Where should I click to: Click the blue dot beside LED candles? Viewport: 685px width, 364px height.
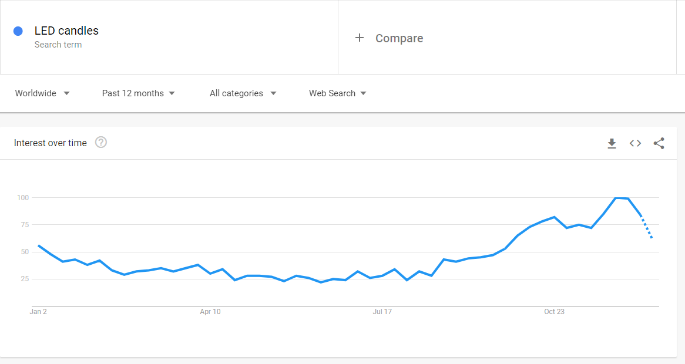pyautogui.click(x=18, y=31)
